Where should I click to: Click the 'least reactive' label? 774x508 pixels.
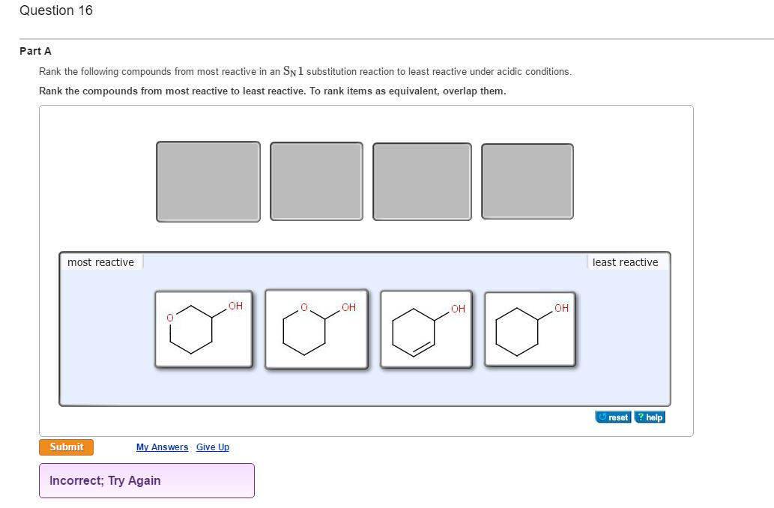click(x=625, y=262)
